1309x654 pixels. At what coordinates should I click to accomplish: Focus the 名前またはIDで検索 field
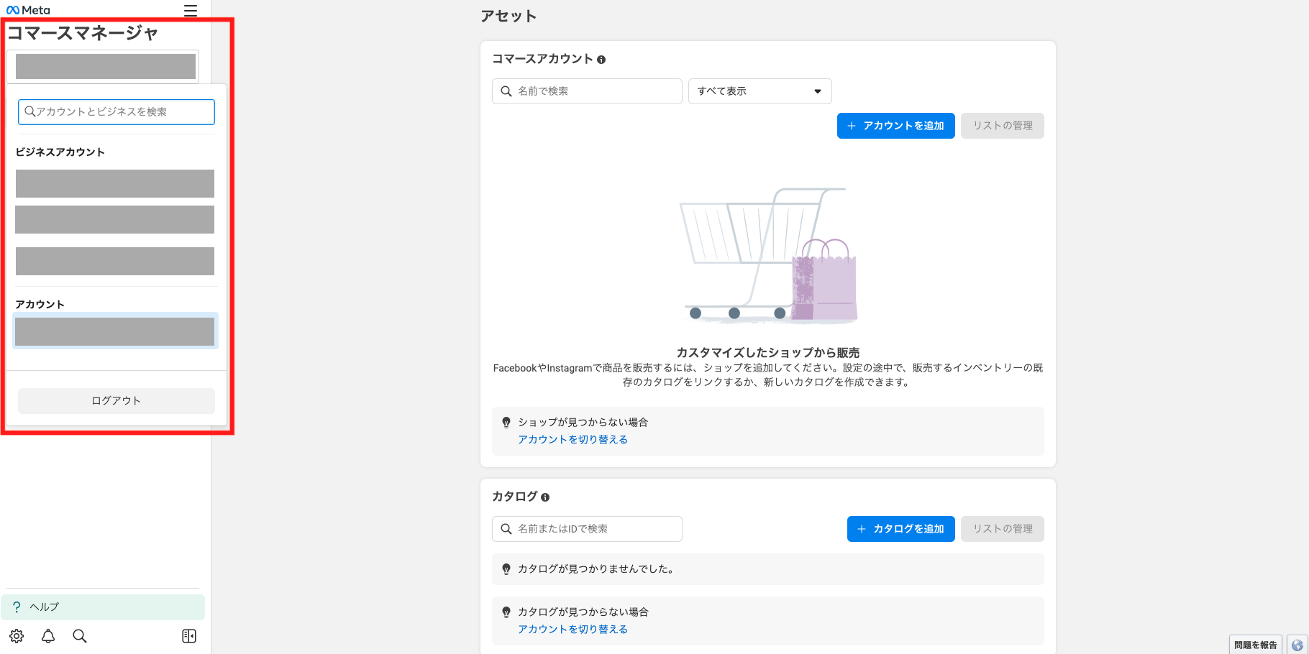(x=587, y=529)
